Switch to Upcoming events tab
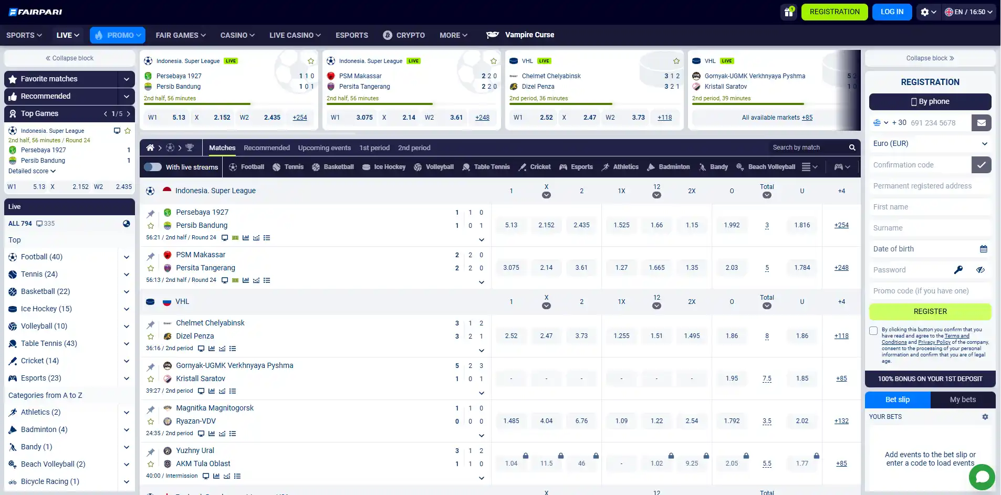The height and width of the screenshot is (495, 1001). coord(325,148)
